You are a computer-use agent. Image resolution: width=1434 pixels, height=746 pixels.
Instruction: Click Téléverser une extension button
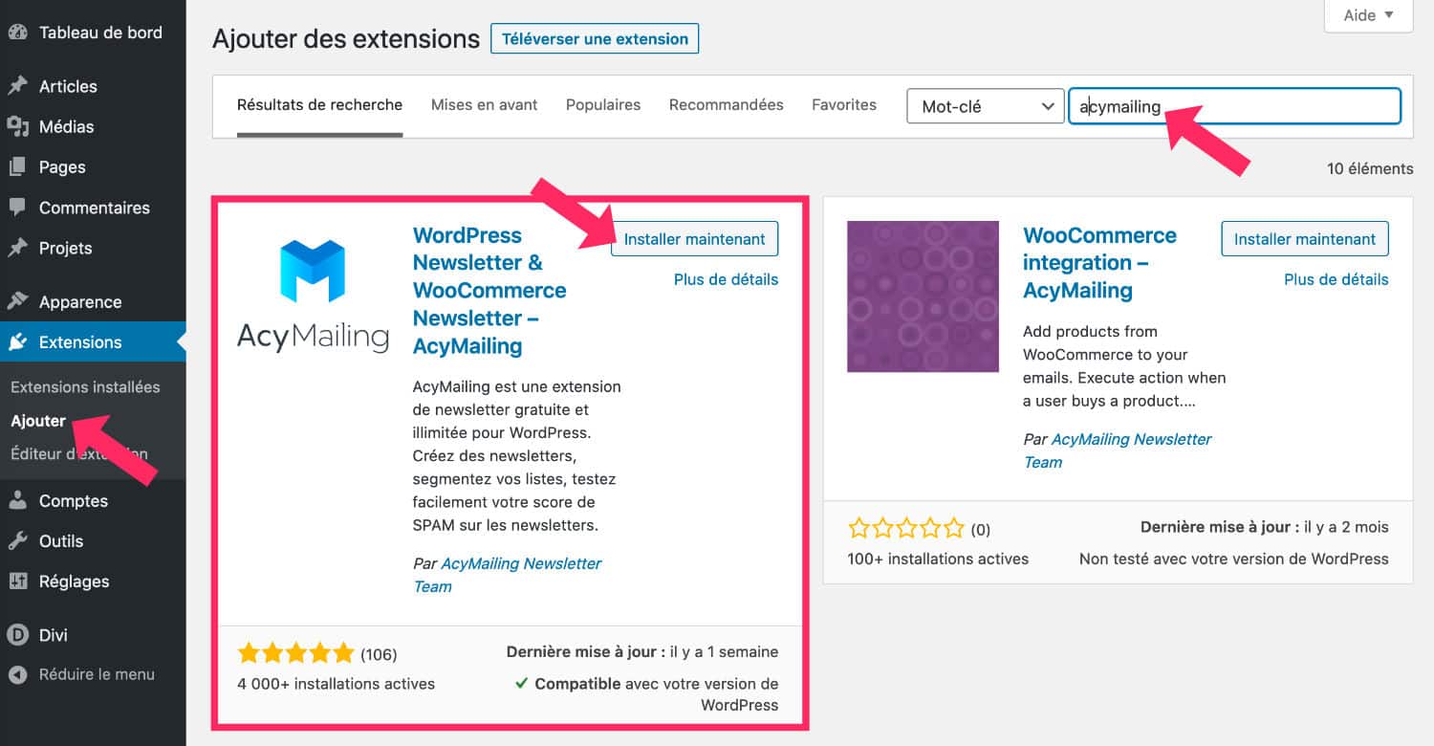pyautogui.click(x=595, y=39)
